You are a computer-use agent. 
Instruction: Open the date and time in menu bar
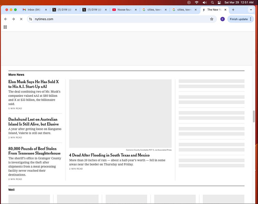click(239, 3)
